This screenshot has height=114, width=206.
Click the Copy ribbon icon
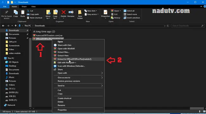(x=16, y=12)
